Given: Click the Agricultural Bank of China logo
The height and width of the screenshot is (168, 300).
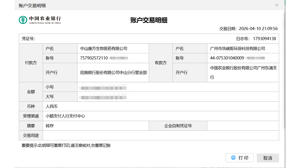Looking at the screenshot, I should [x=40, y=20].
